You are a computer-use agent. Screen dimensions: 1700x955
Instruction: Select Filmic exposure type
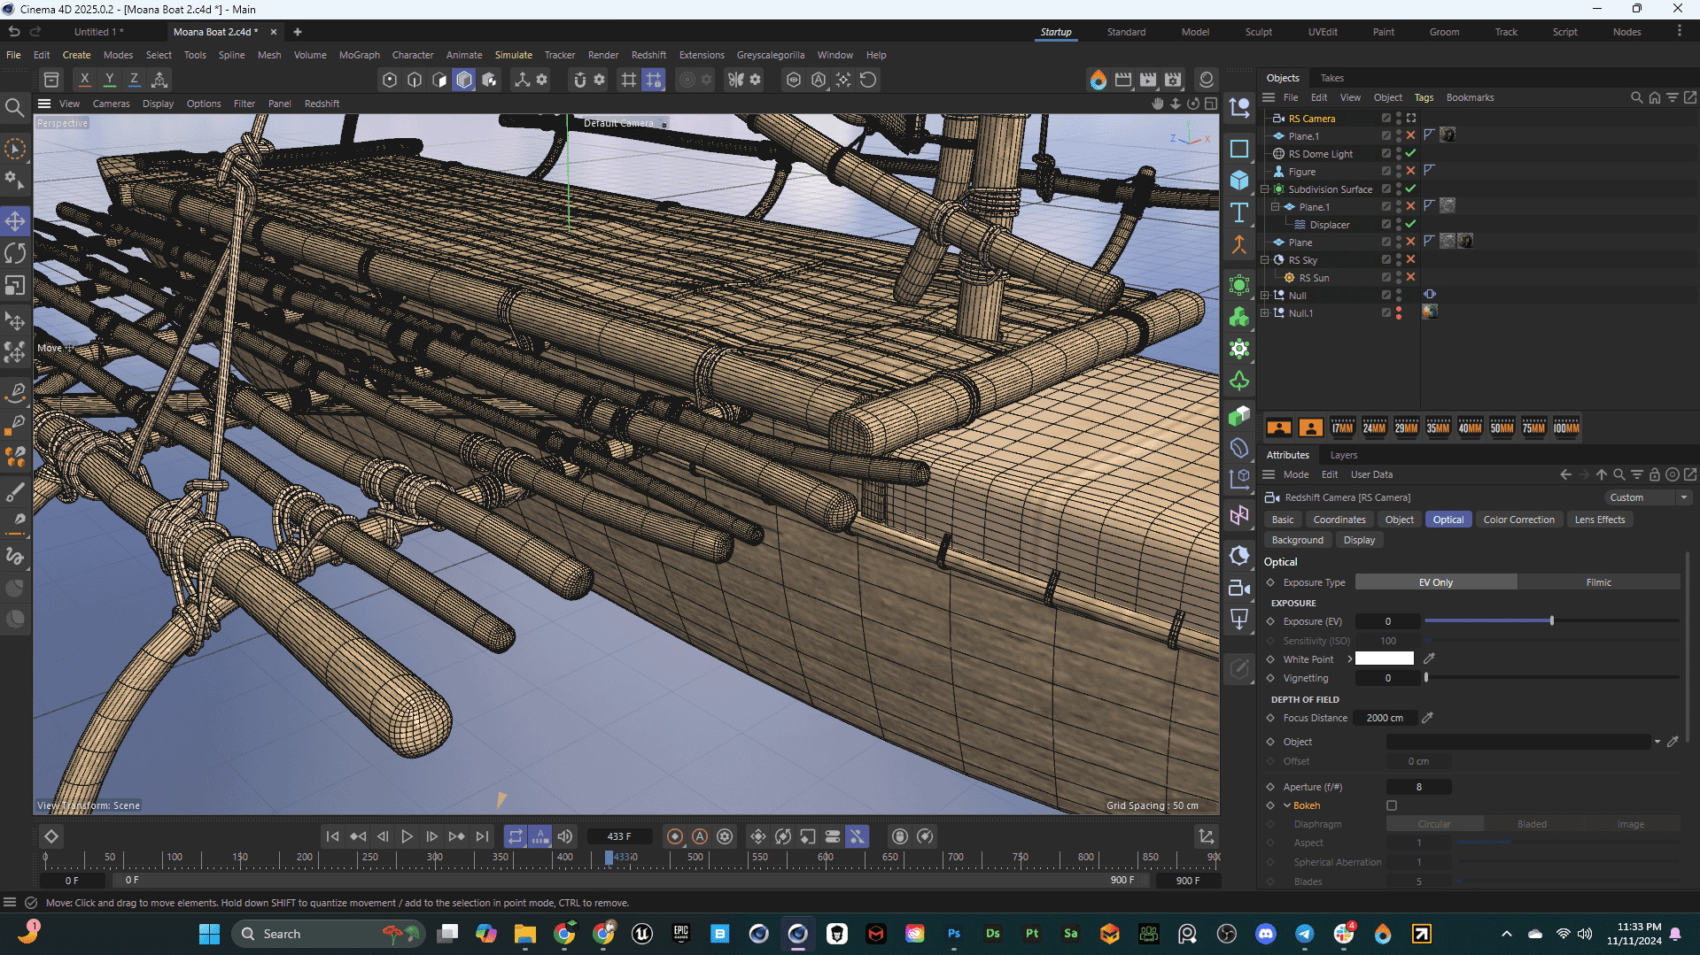pos(1598,582)
